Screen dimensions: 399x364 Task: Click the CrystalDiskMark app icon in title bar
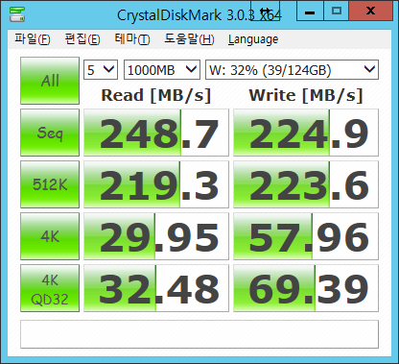click(x=17, y=13)
